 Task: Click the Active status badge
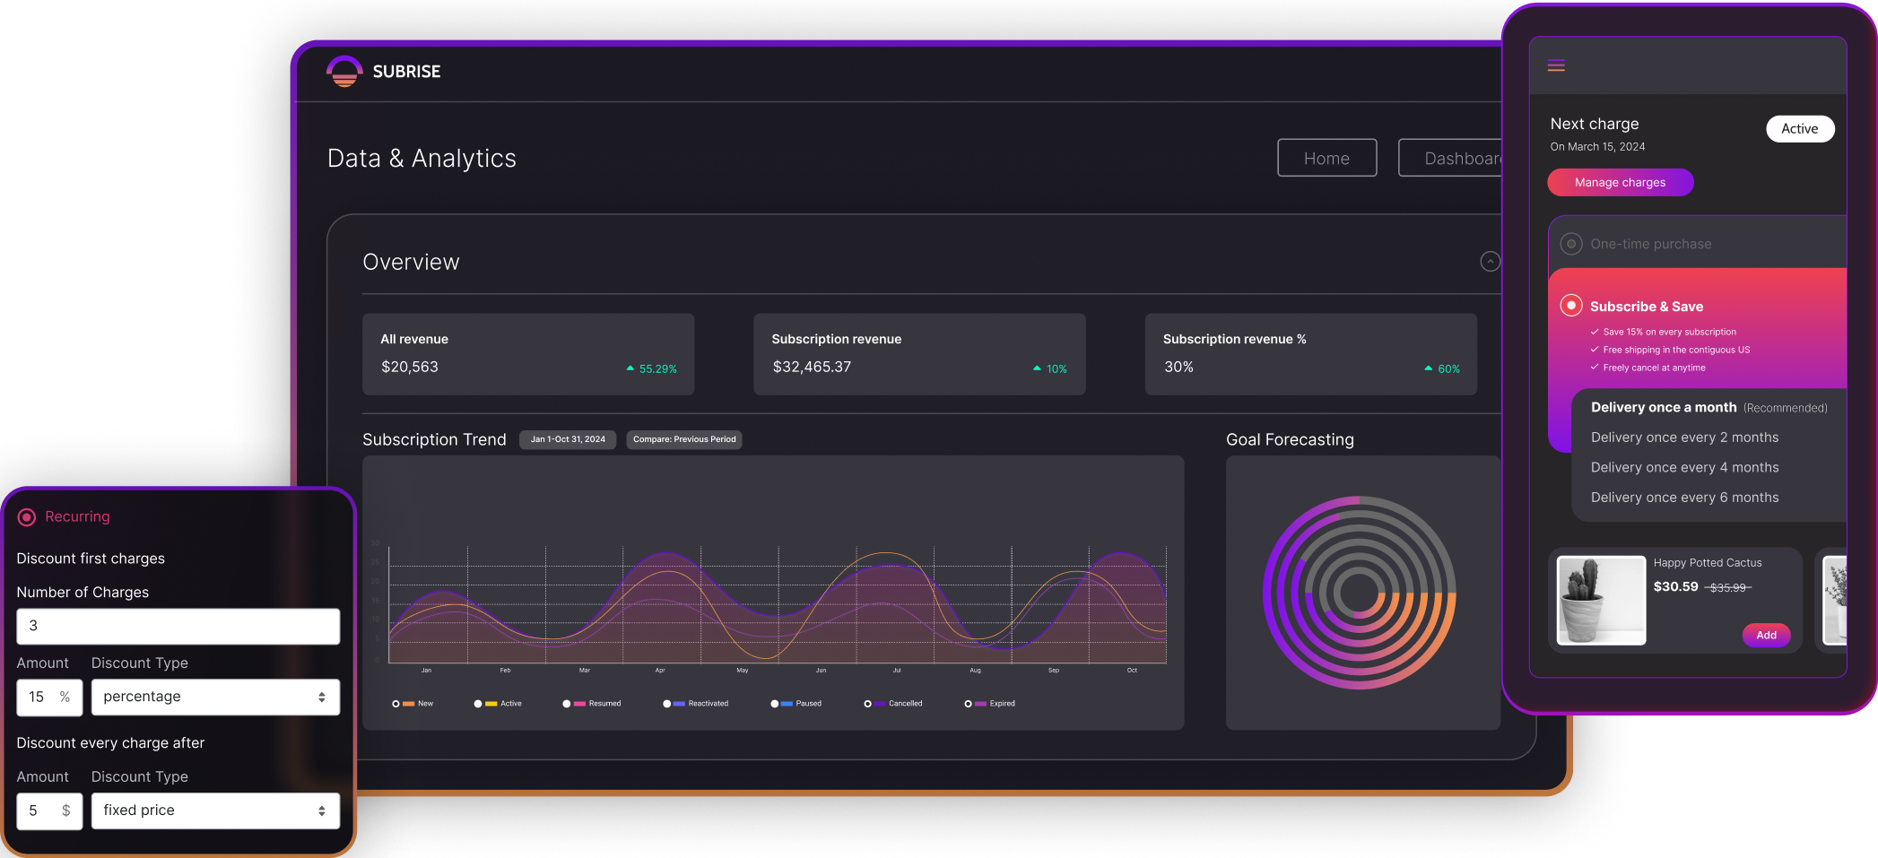pos(1800,128)
